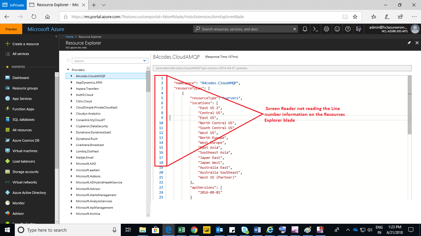
Task: Collapse the Providers tree node
Action: click(68, 70)
